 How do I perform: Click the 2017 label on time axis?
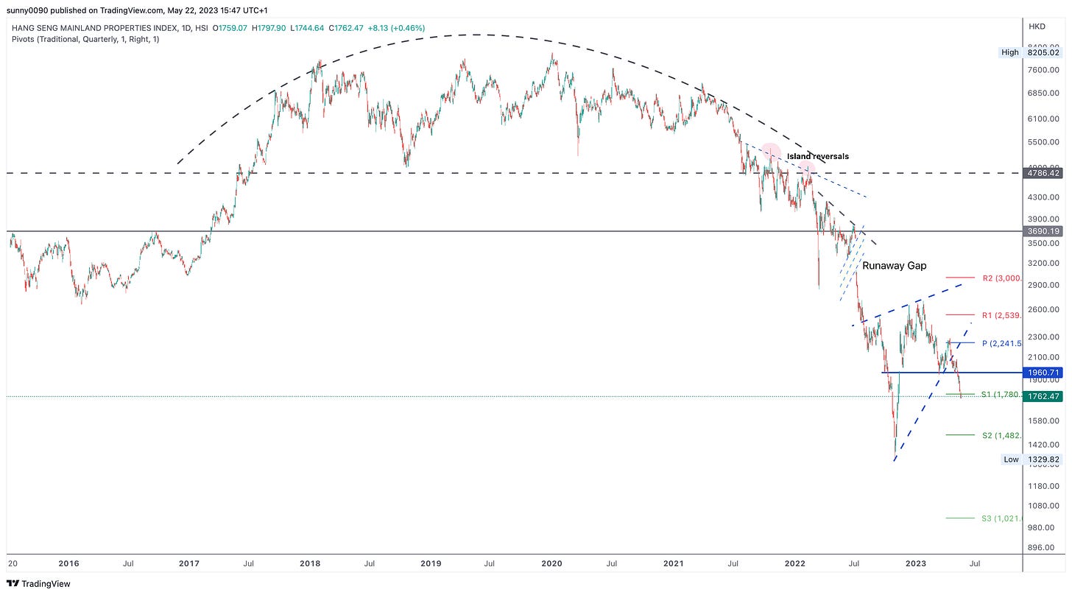coord(189,563)
